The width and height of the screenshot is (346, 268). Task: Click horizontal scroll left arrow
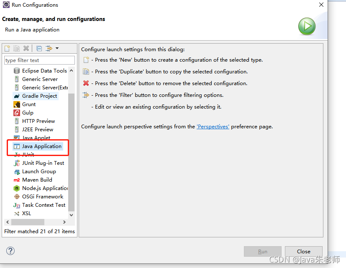tap(8, 222)
